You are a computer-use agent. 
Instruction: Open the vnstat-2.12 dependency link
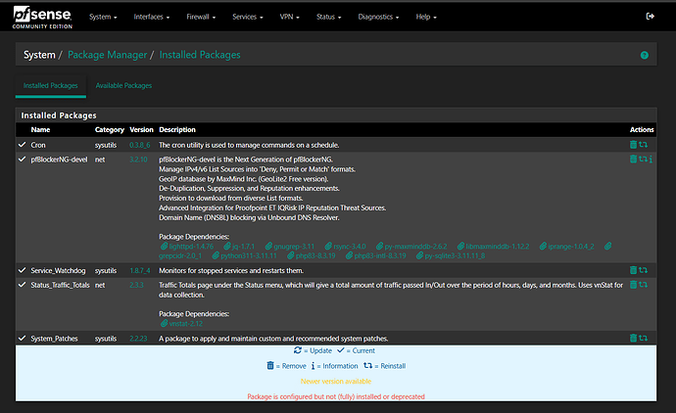(x=184, y=323)
